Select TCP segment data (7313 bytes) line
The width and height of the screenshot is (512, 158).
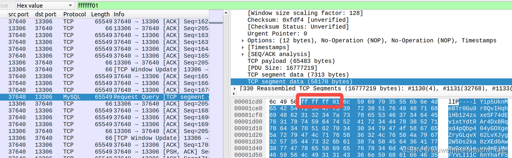[x=298, y=74]
